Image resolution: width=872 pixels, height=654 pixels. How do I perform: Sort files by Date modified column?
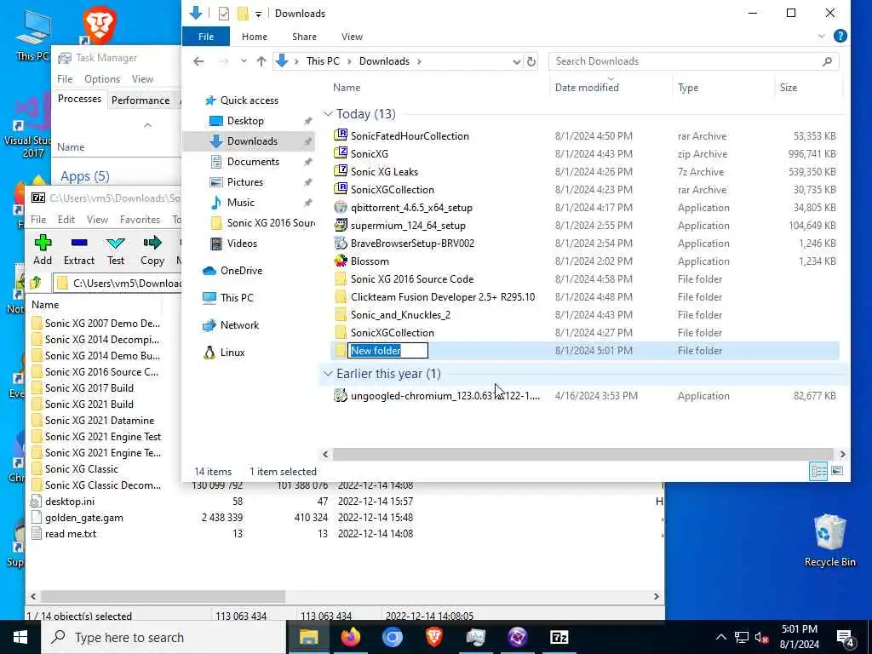pos(587,88)
